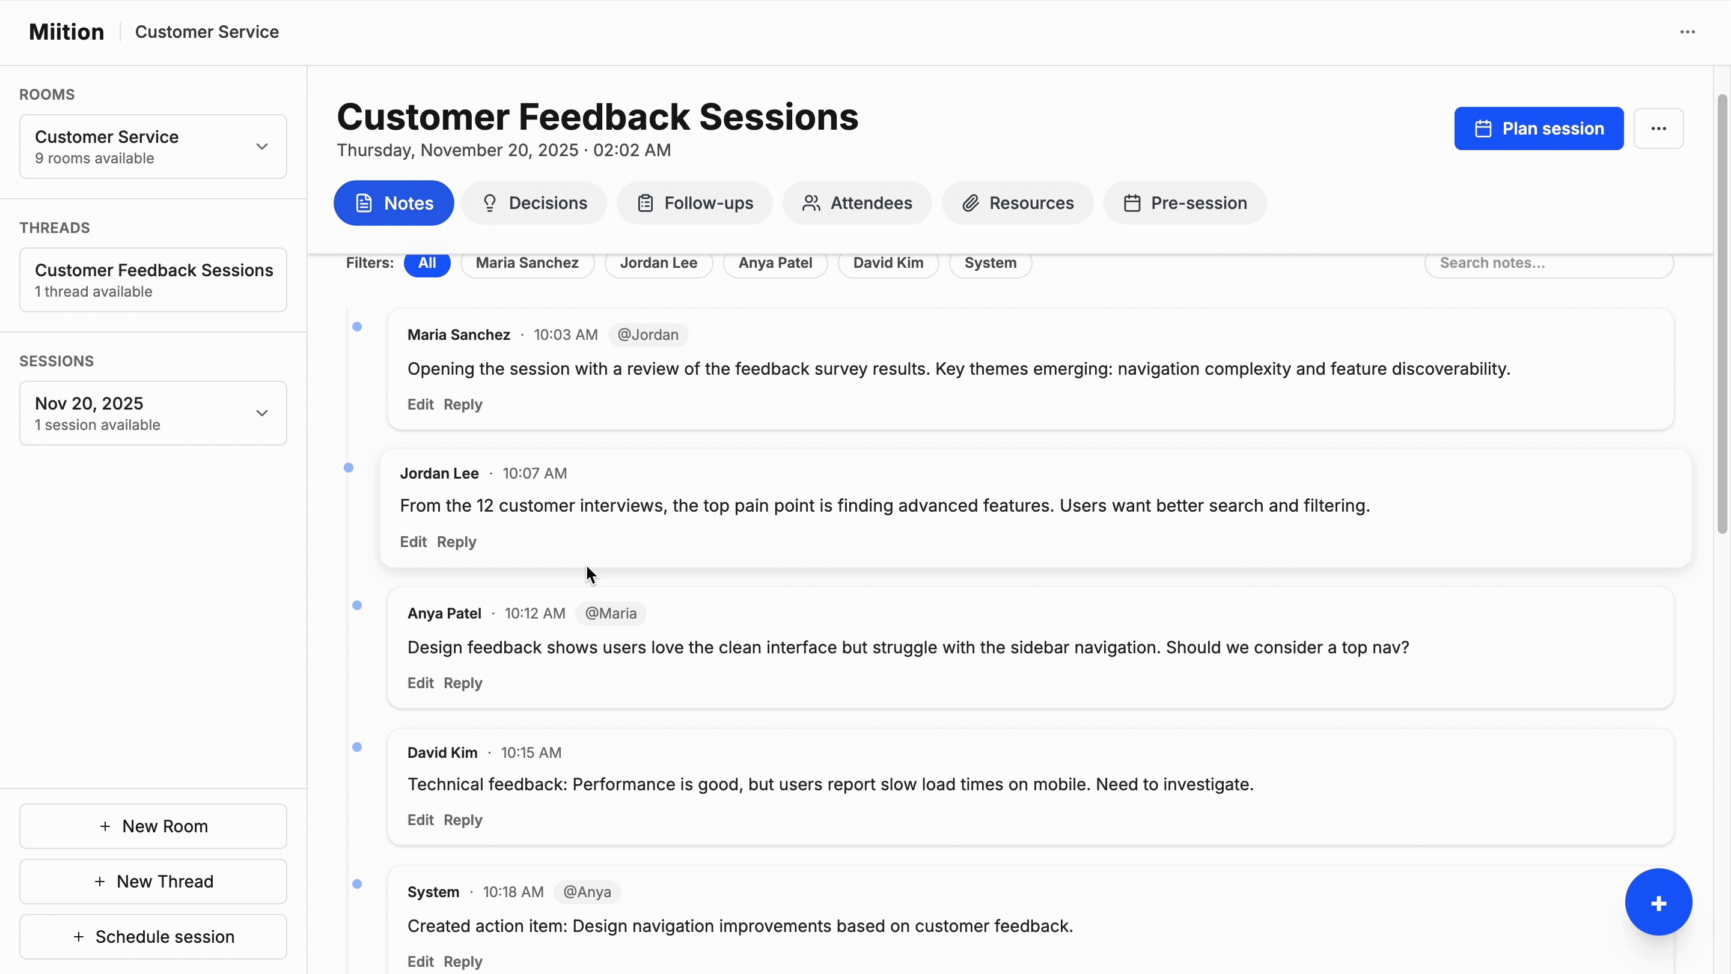Click the top-right app ellipsis menu icon

1687,32
